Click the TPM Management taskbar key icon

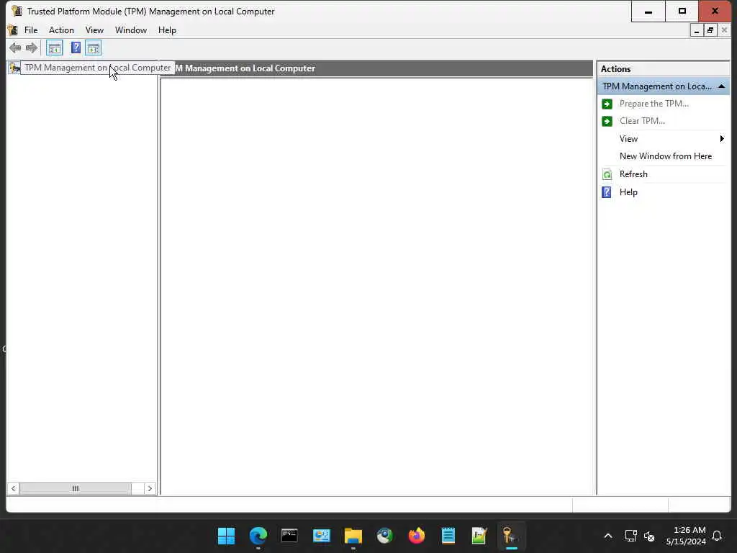click(x=511, y=536)
